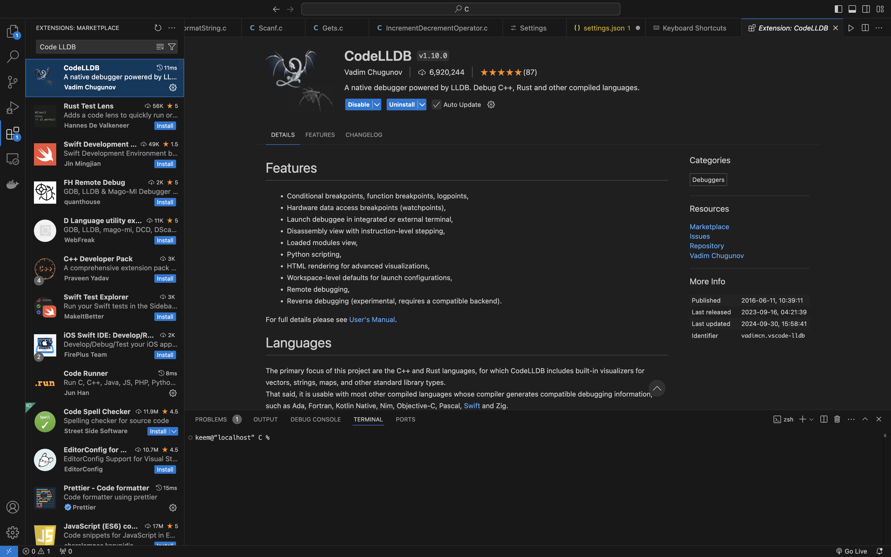
Task: Open Run and Debug view
Action: click(12, 108)
